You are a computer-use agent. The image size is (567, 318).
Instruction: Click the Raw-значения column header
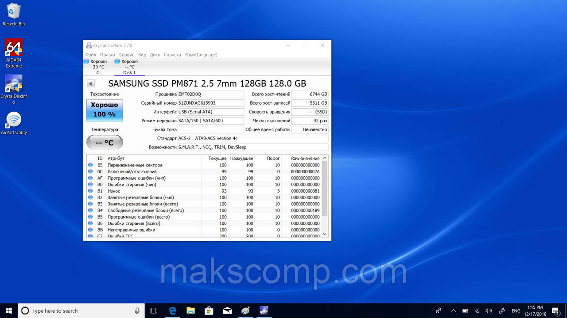click(305, 158)
